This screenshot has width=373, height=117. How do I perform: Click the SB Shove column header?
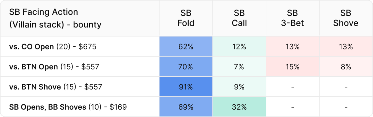[346, 18]
